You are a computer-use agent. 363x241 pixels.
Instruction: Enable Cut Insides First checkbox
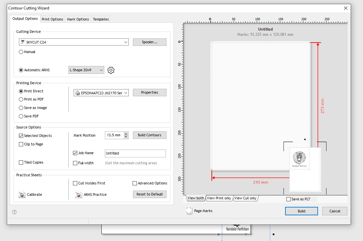[75, 183]
